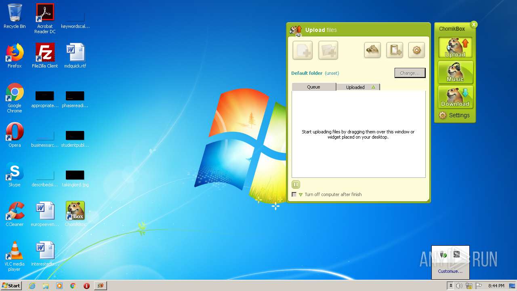This screenshot has height=291, width=517.
Task: Click the Change... default folder button
Action: coord(410,73)
